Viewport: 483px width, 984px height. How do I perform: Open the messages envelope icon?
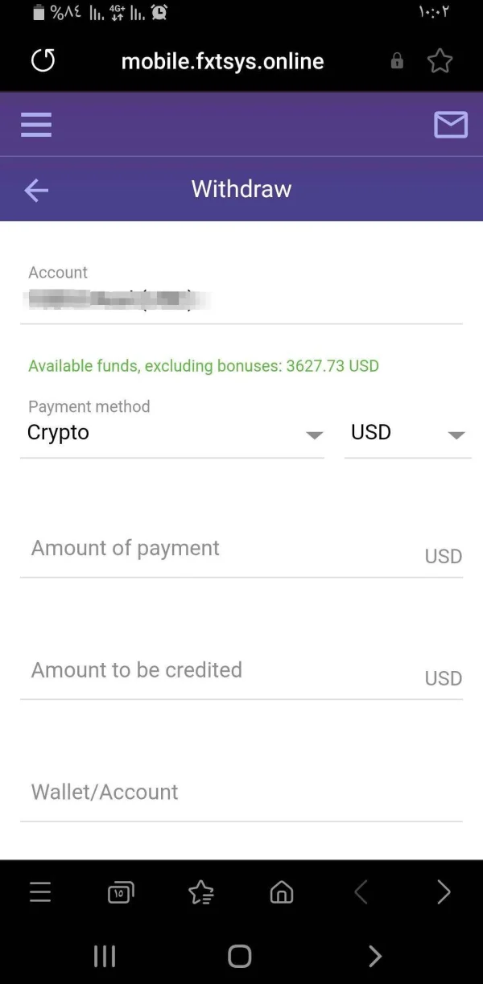pyautogui.click(x=450, y=125)
